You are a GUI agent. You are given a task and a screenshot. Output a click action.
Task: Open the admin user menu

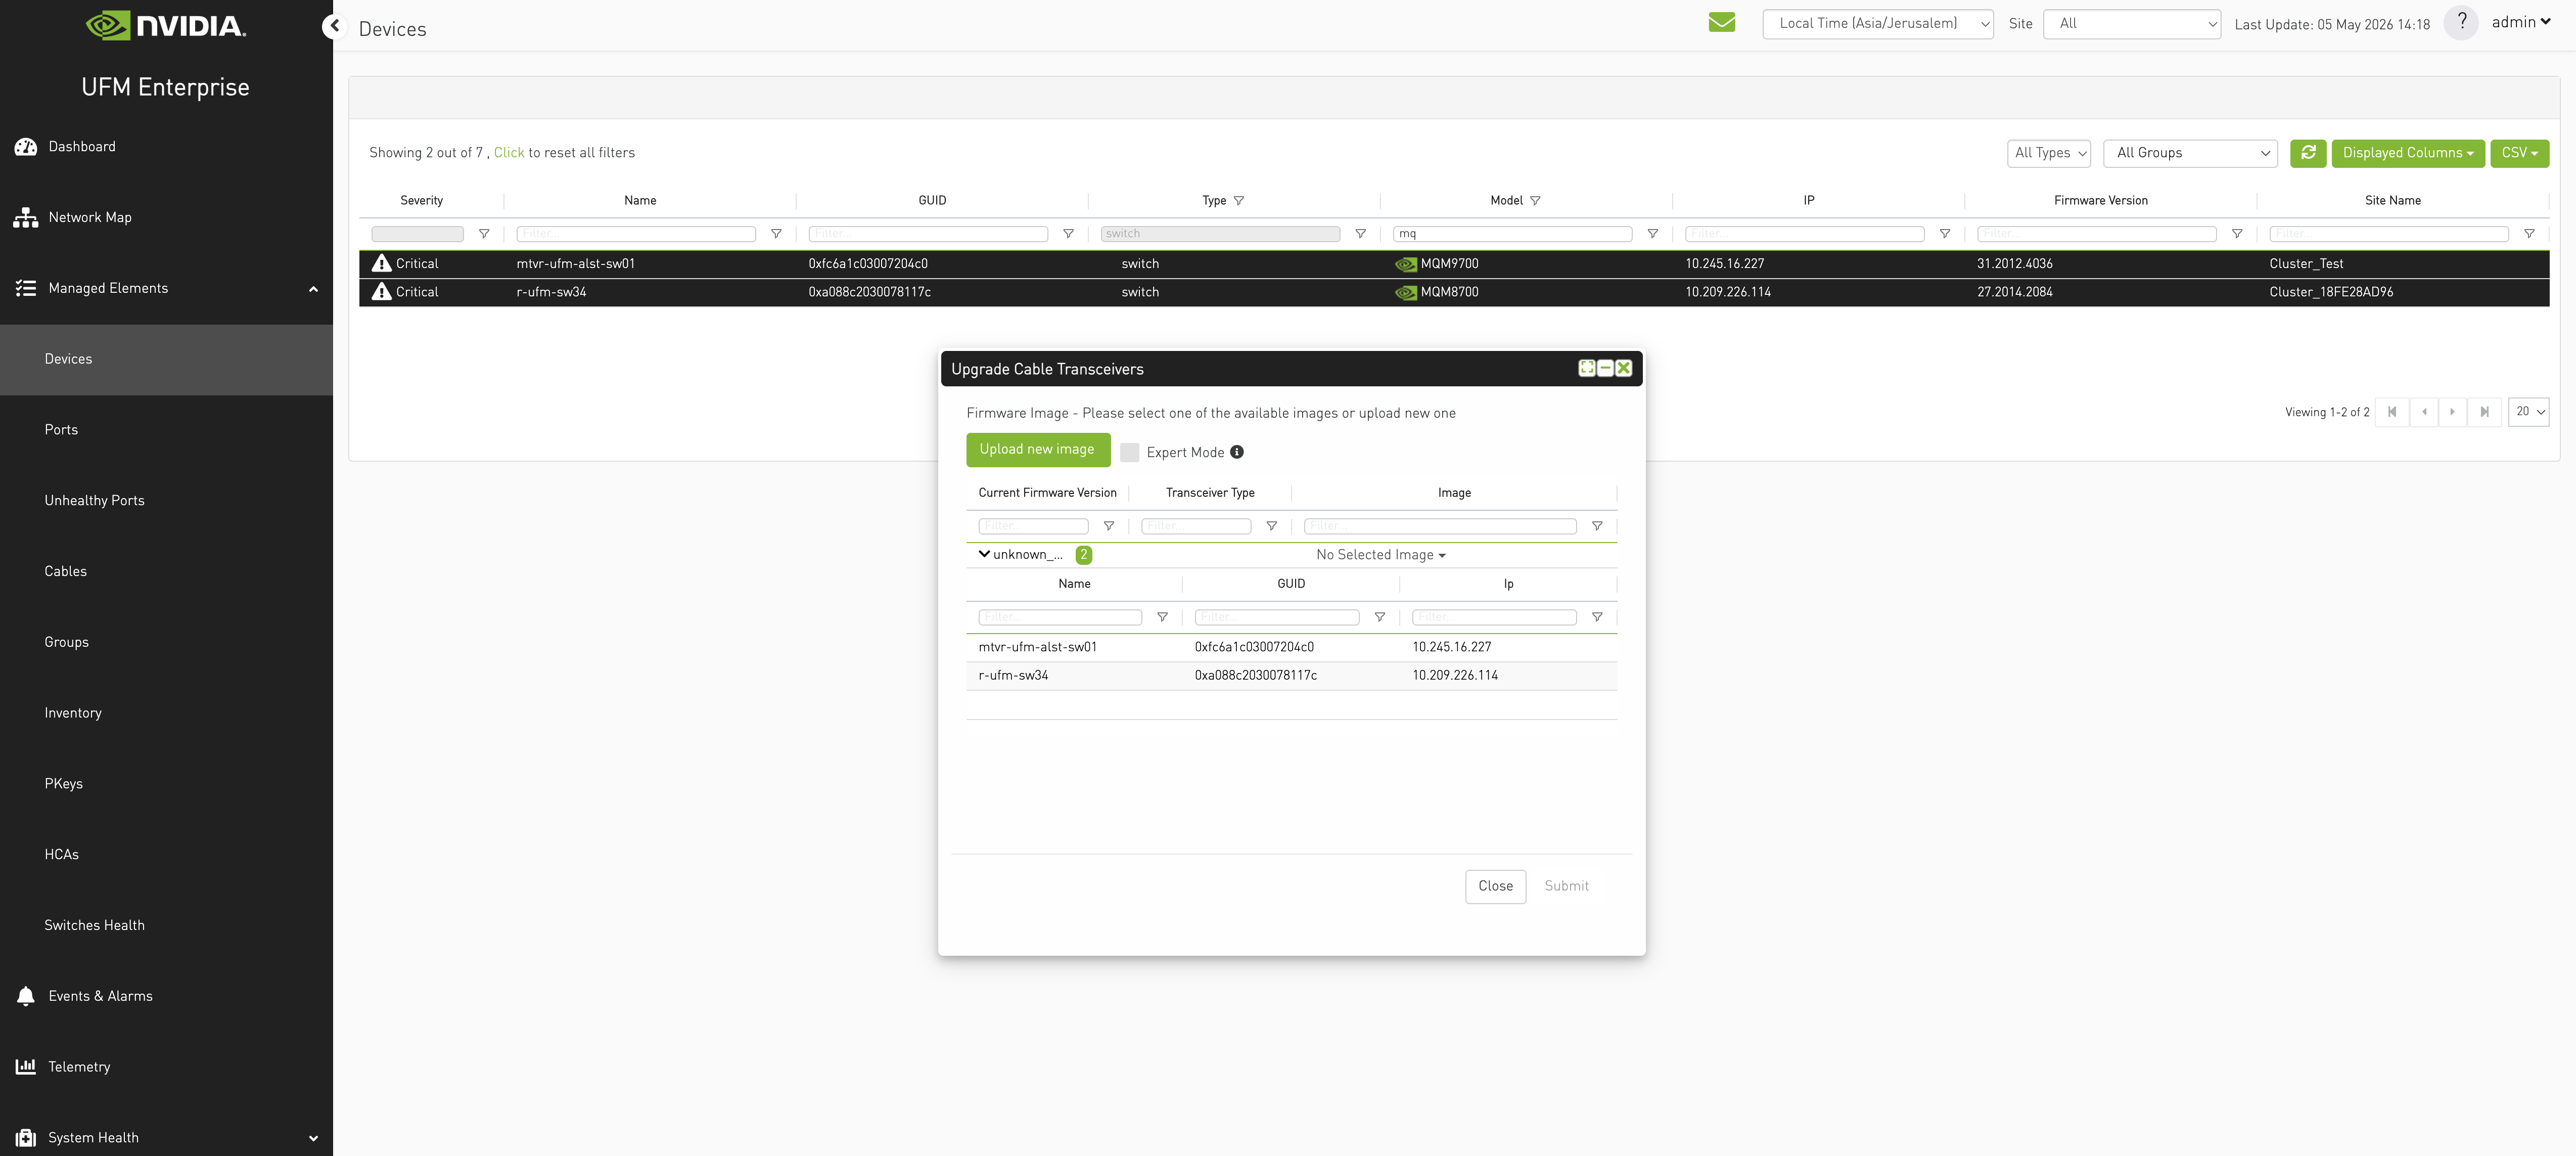coord(2520,22)
